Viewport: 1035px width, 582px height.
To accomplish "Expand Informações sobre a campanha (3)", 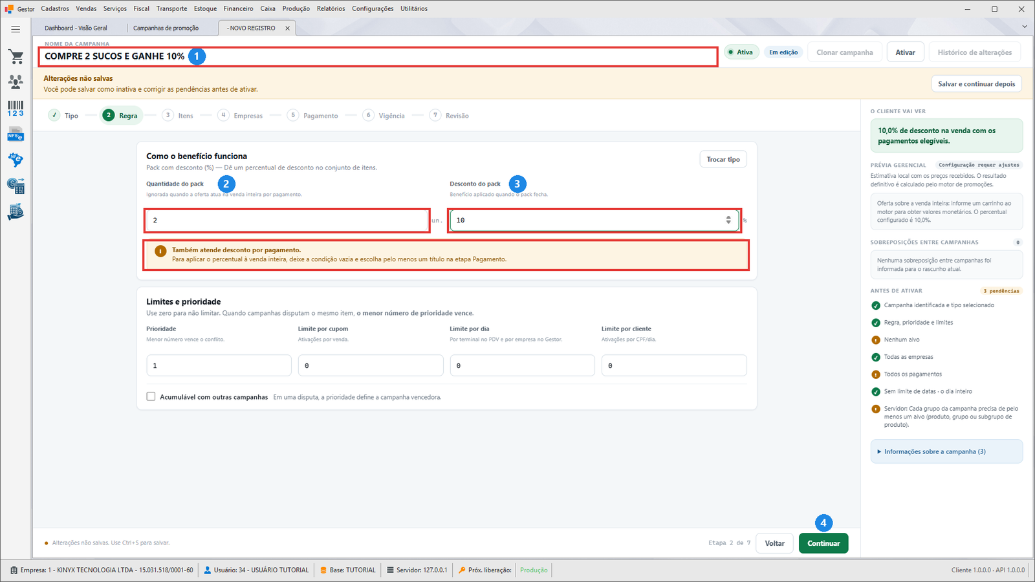I will click(946, 451).
